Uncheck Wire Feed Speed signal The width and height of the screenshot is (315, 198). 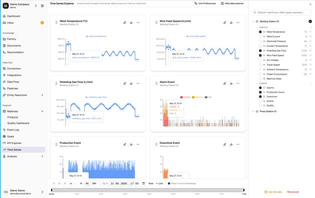click(260, 55)
